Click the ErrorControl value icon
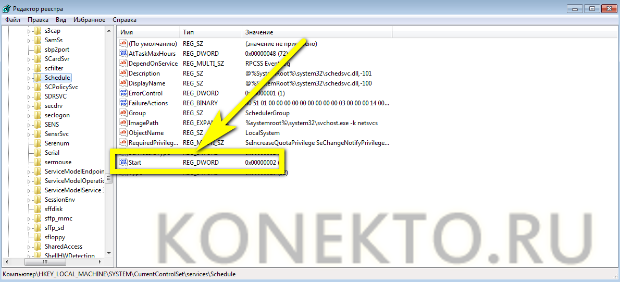620x282 pixels. 123,93
